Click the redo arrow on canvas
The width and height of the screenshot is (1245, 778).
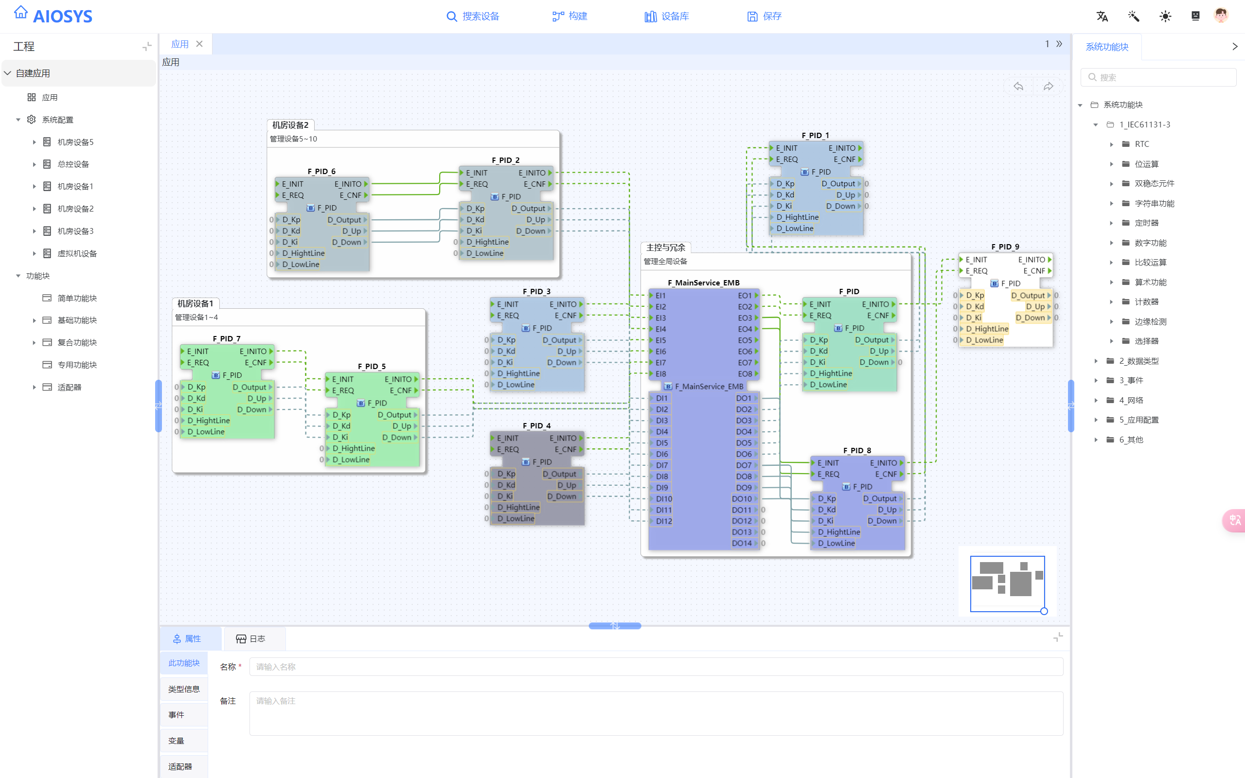coord(1048,87)
